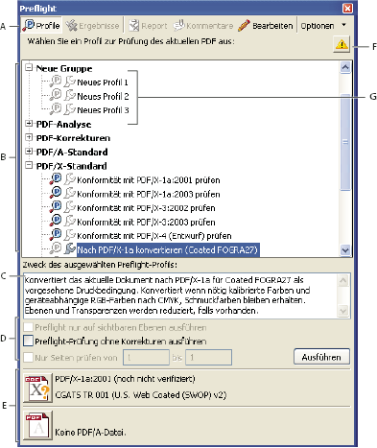377x448 pixels.
Task: Select Konformität mit PDF/X-1a:2001 prüfen
Action: (149, 180)
